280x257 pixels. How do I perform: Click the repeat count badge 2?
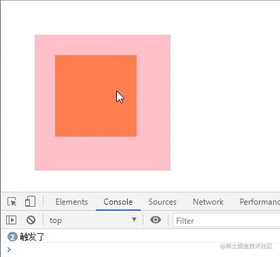(x=12, y=237)
